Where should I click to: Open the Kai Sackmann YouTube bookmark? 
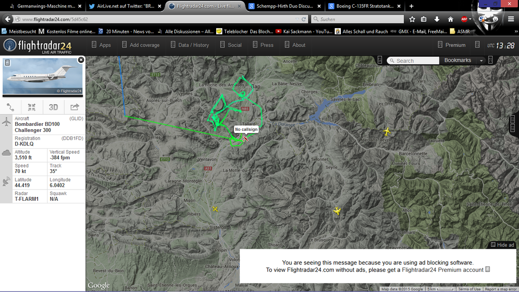click(304, 32)
